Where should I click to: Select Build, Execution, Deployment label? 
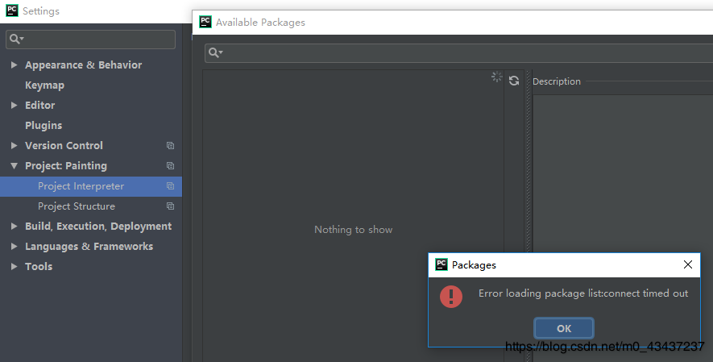(98, 227)
